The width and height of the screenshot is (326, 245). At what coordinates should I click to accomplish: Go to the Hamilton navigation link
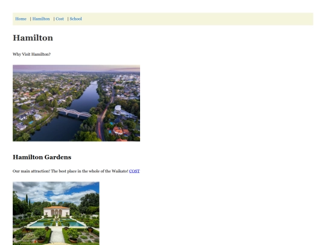[41, 19]
